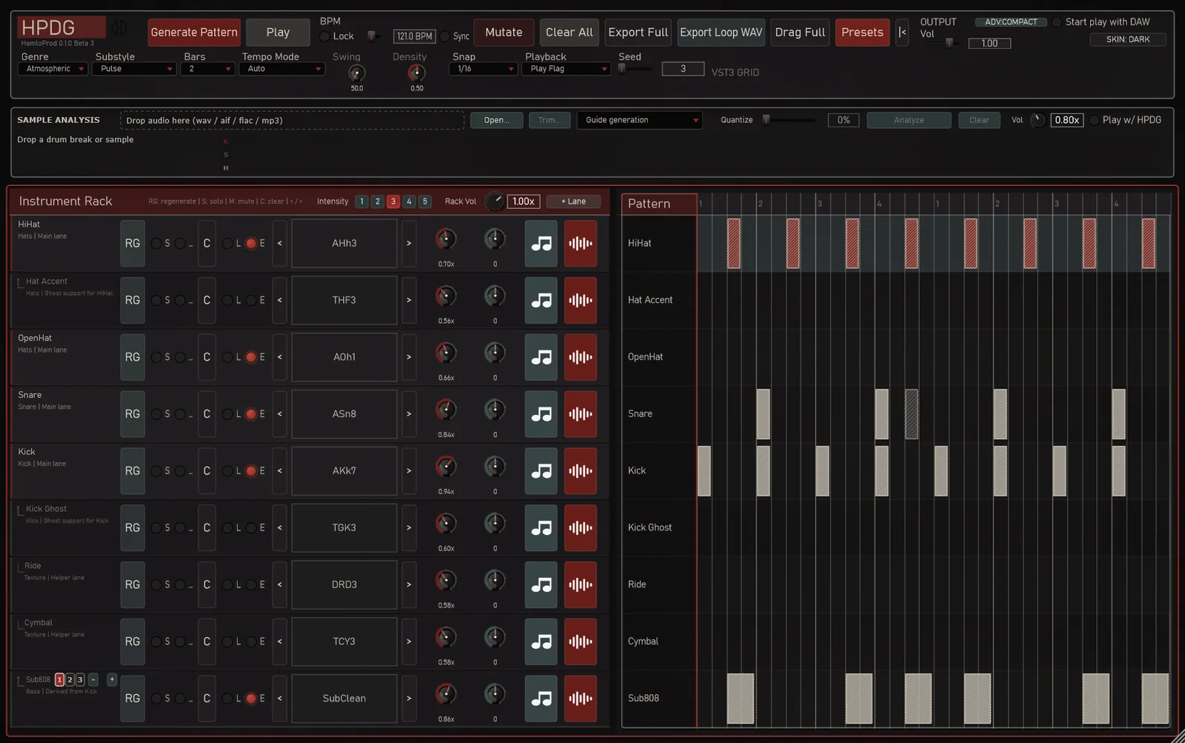Open the Snap dropdown set to 1/16
Screen dimensions: 1185x743
tap(483, 69)
